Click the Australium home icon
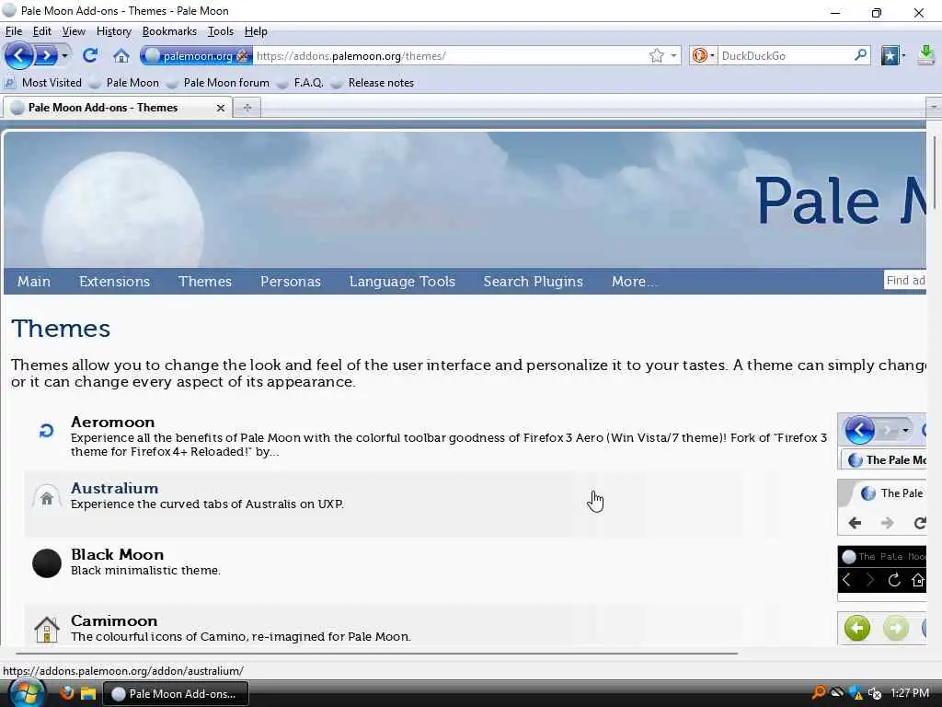The height and width of the screenshot is (707, 942). 46,498
